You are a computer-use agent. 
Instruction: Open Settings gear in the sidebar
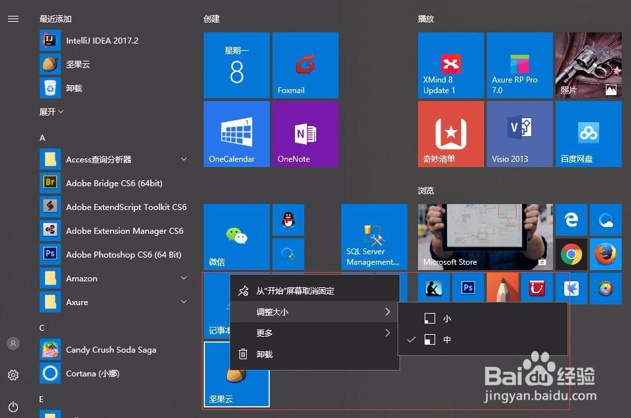click(x=13, y=375)
